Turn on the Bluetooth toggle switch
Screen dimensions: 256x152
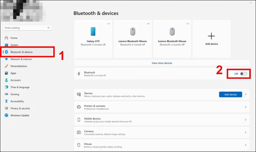click(x=244, y=74)
